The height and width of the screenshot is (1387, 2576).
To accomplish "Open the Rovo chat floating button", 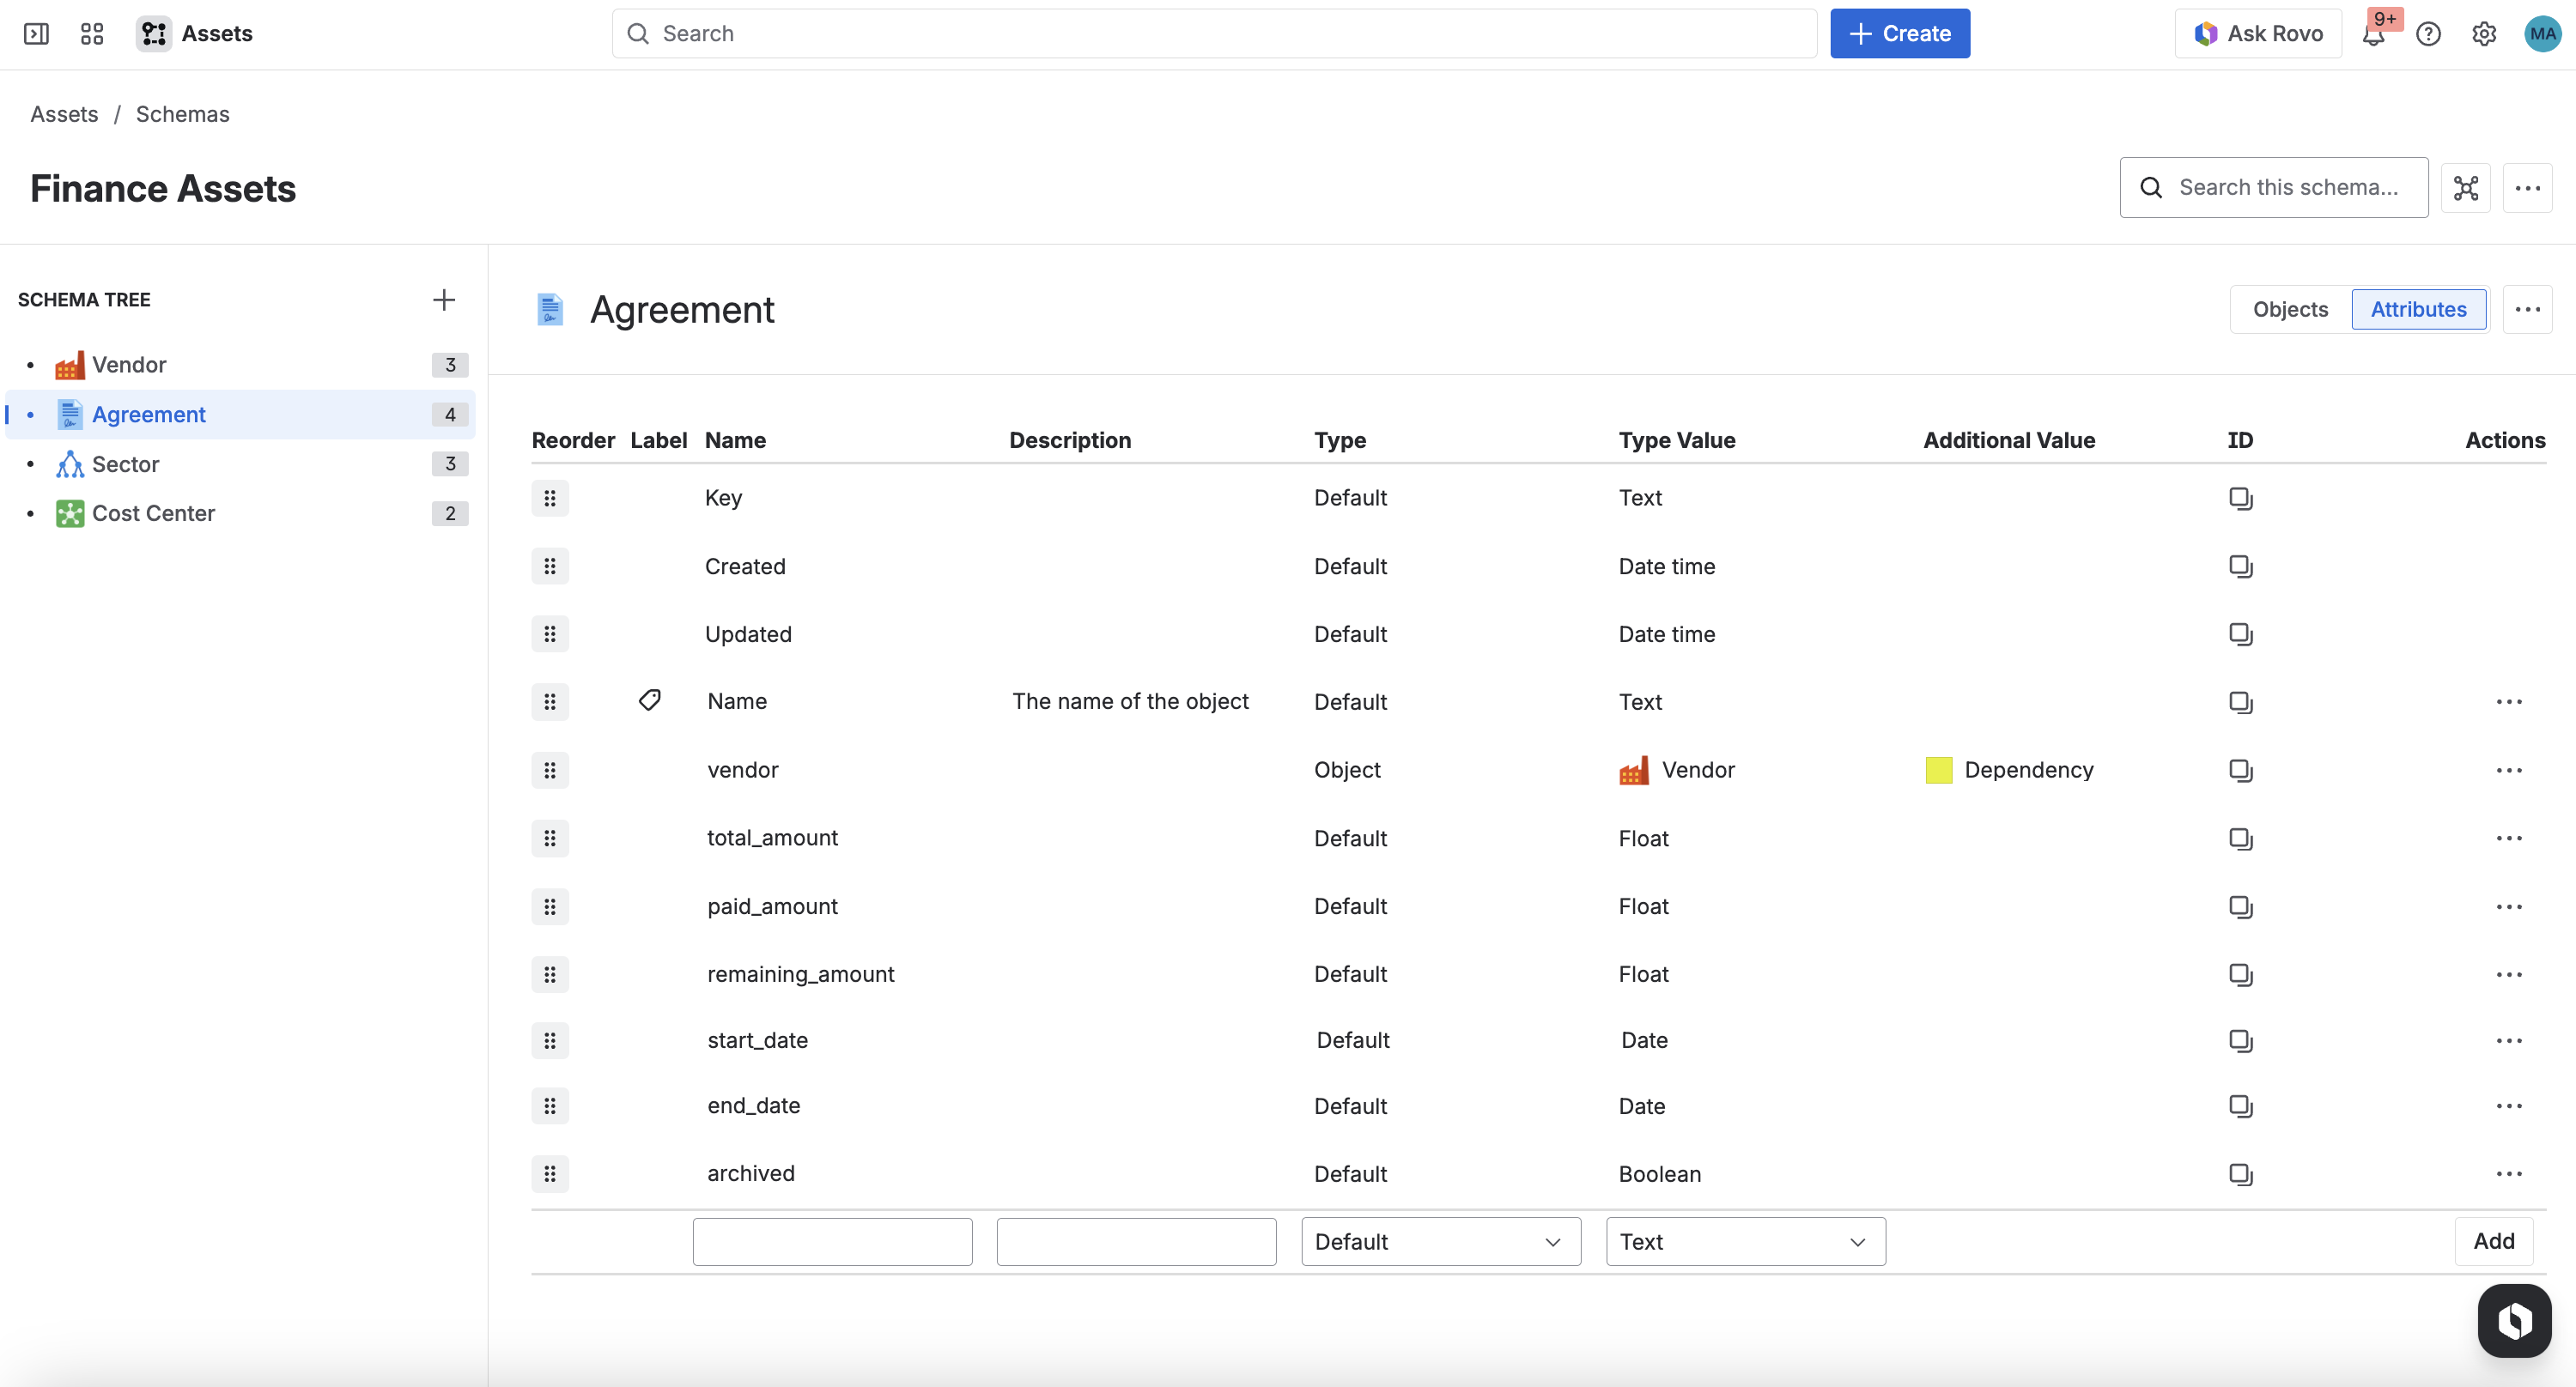I will (x=2514, y=1320).
